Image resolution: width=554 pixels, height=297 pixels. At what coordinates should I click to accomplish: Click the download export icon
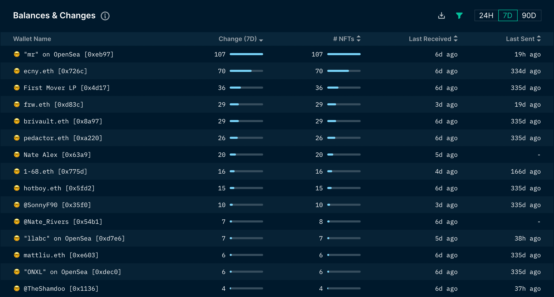coord(441,15)
